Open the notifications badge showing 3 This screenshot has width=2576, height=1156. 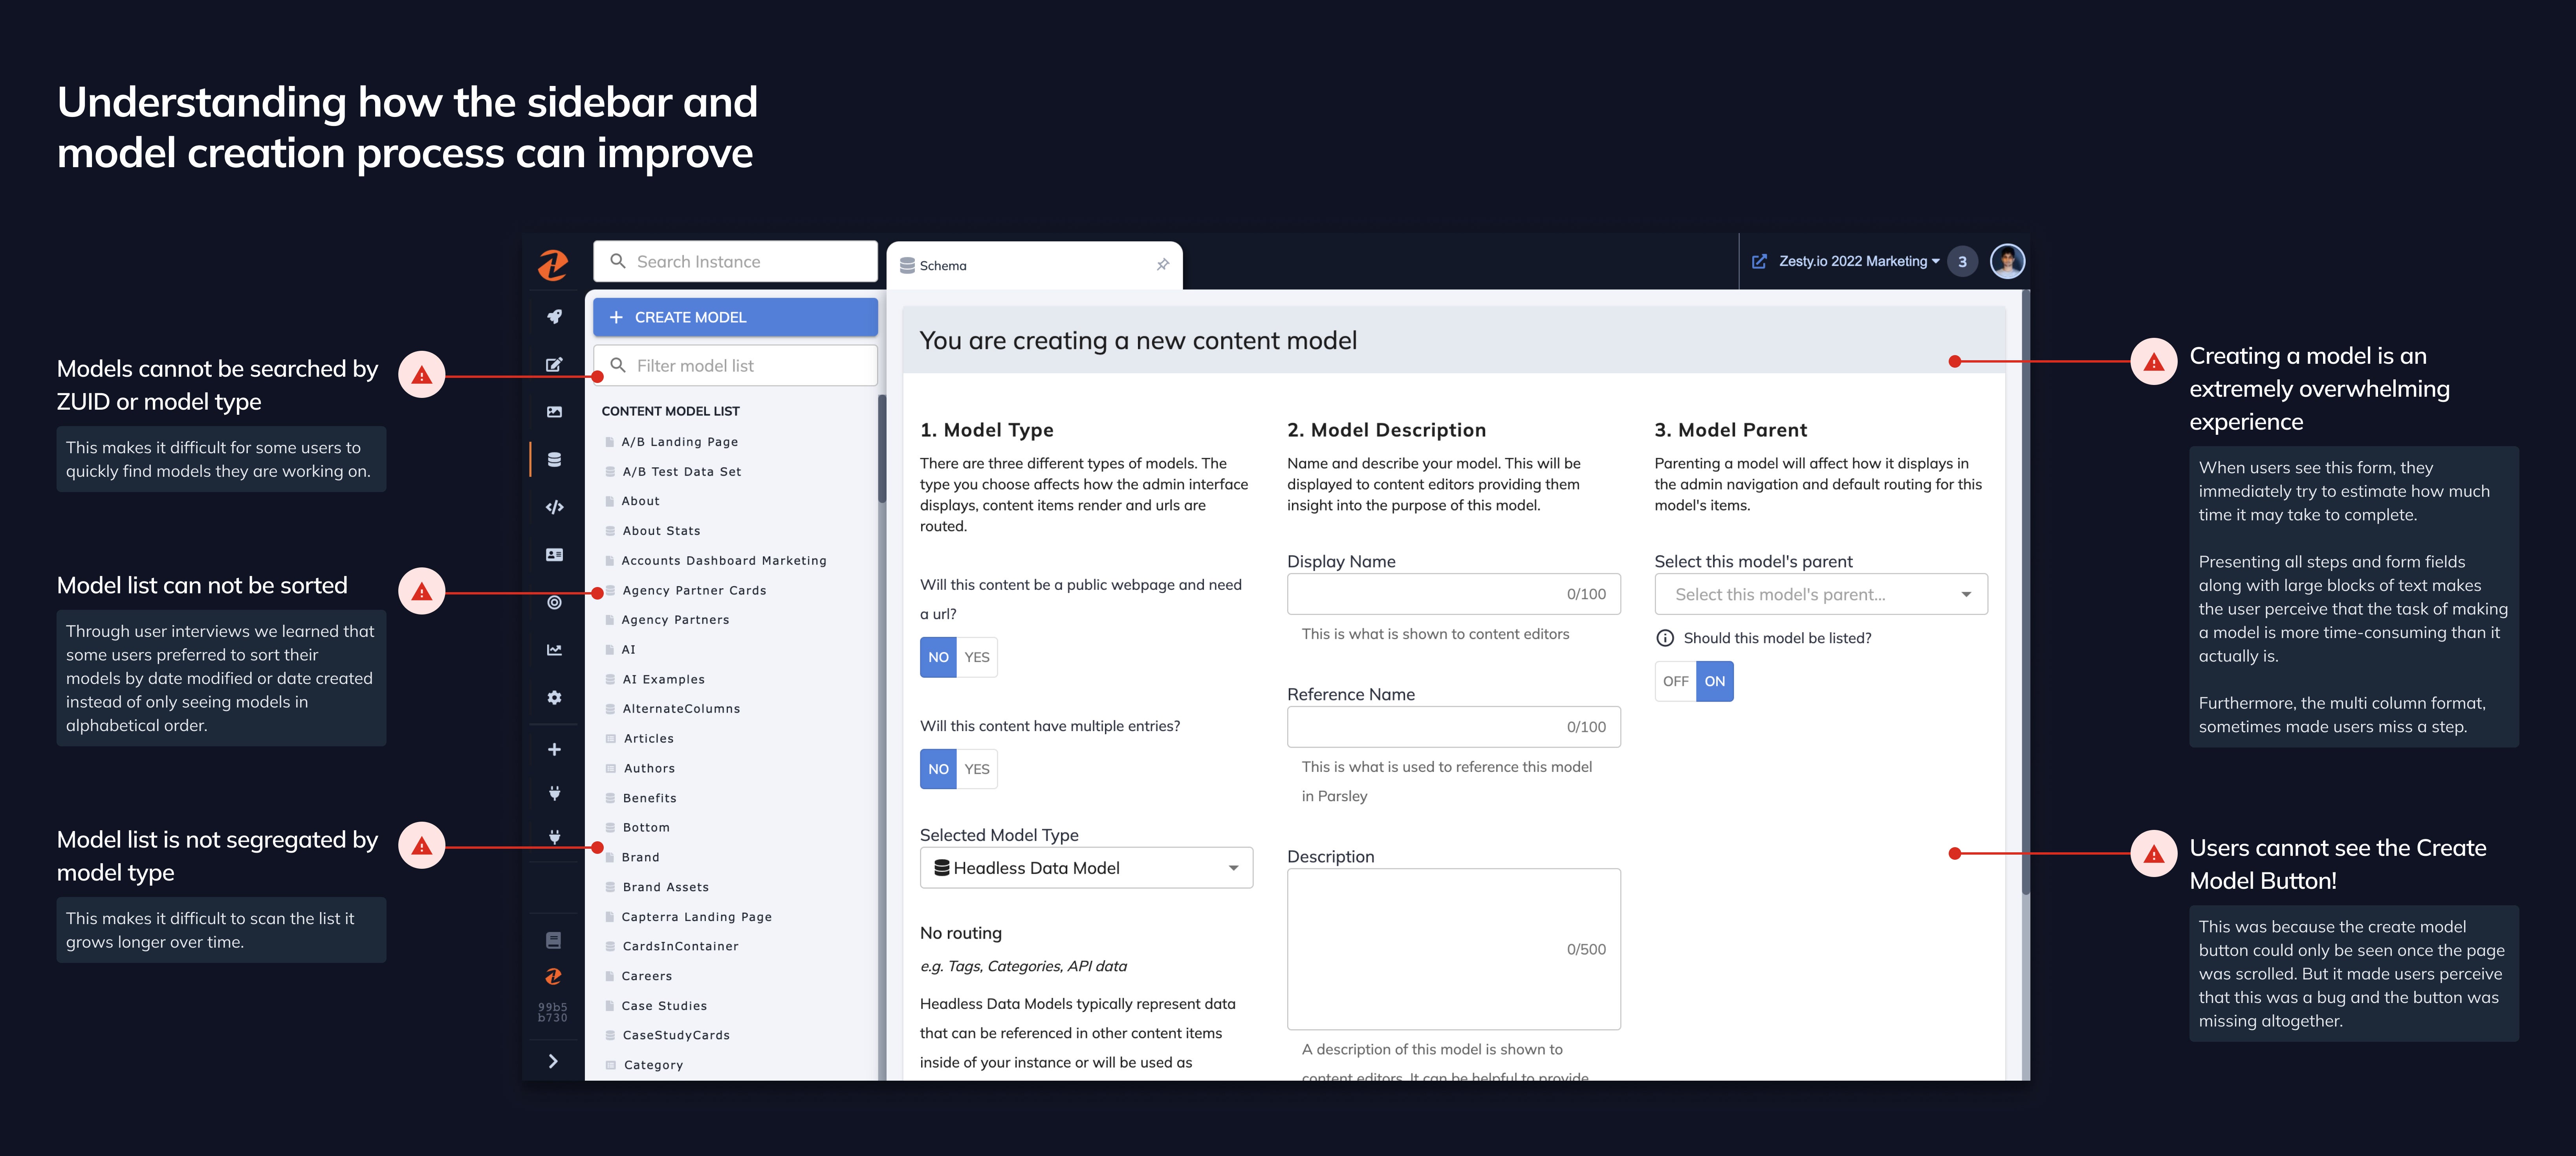pyautogui.click(x=1962, y=262)
